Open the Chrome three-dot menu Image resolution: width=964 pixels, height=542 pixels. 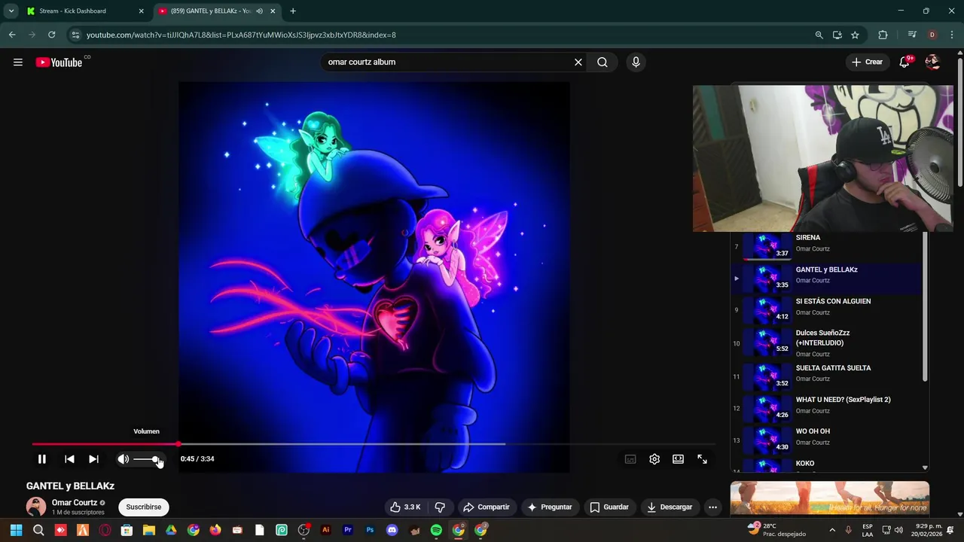coord(952,35)
